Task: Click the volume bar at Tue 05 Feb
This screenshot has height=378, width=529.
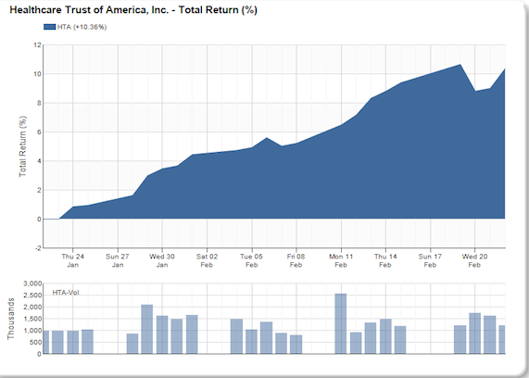Action: (251, 342)
